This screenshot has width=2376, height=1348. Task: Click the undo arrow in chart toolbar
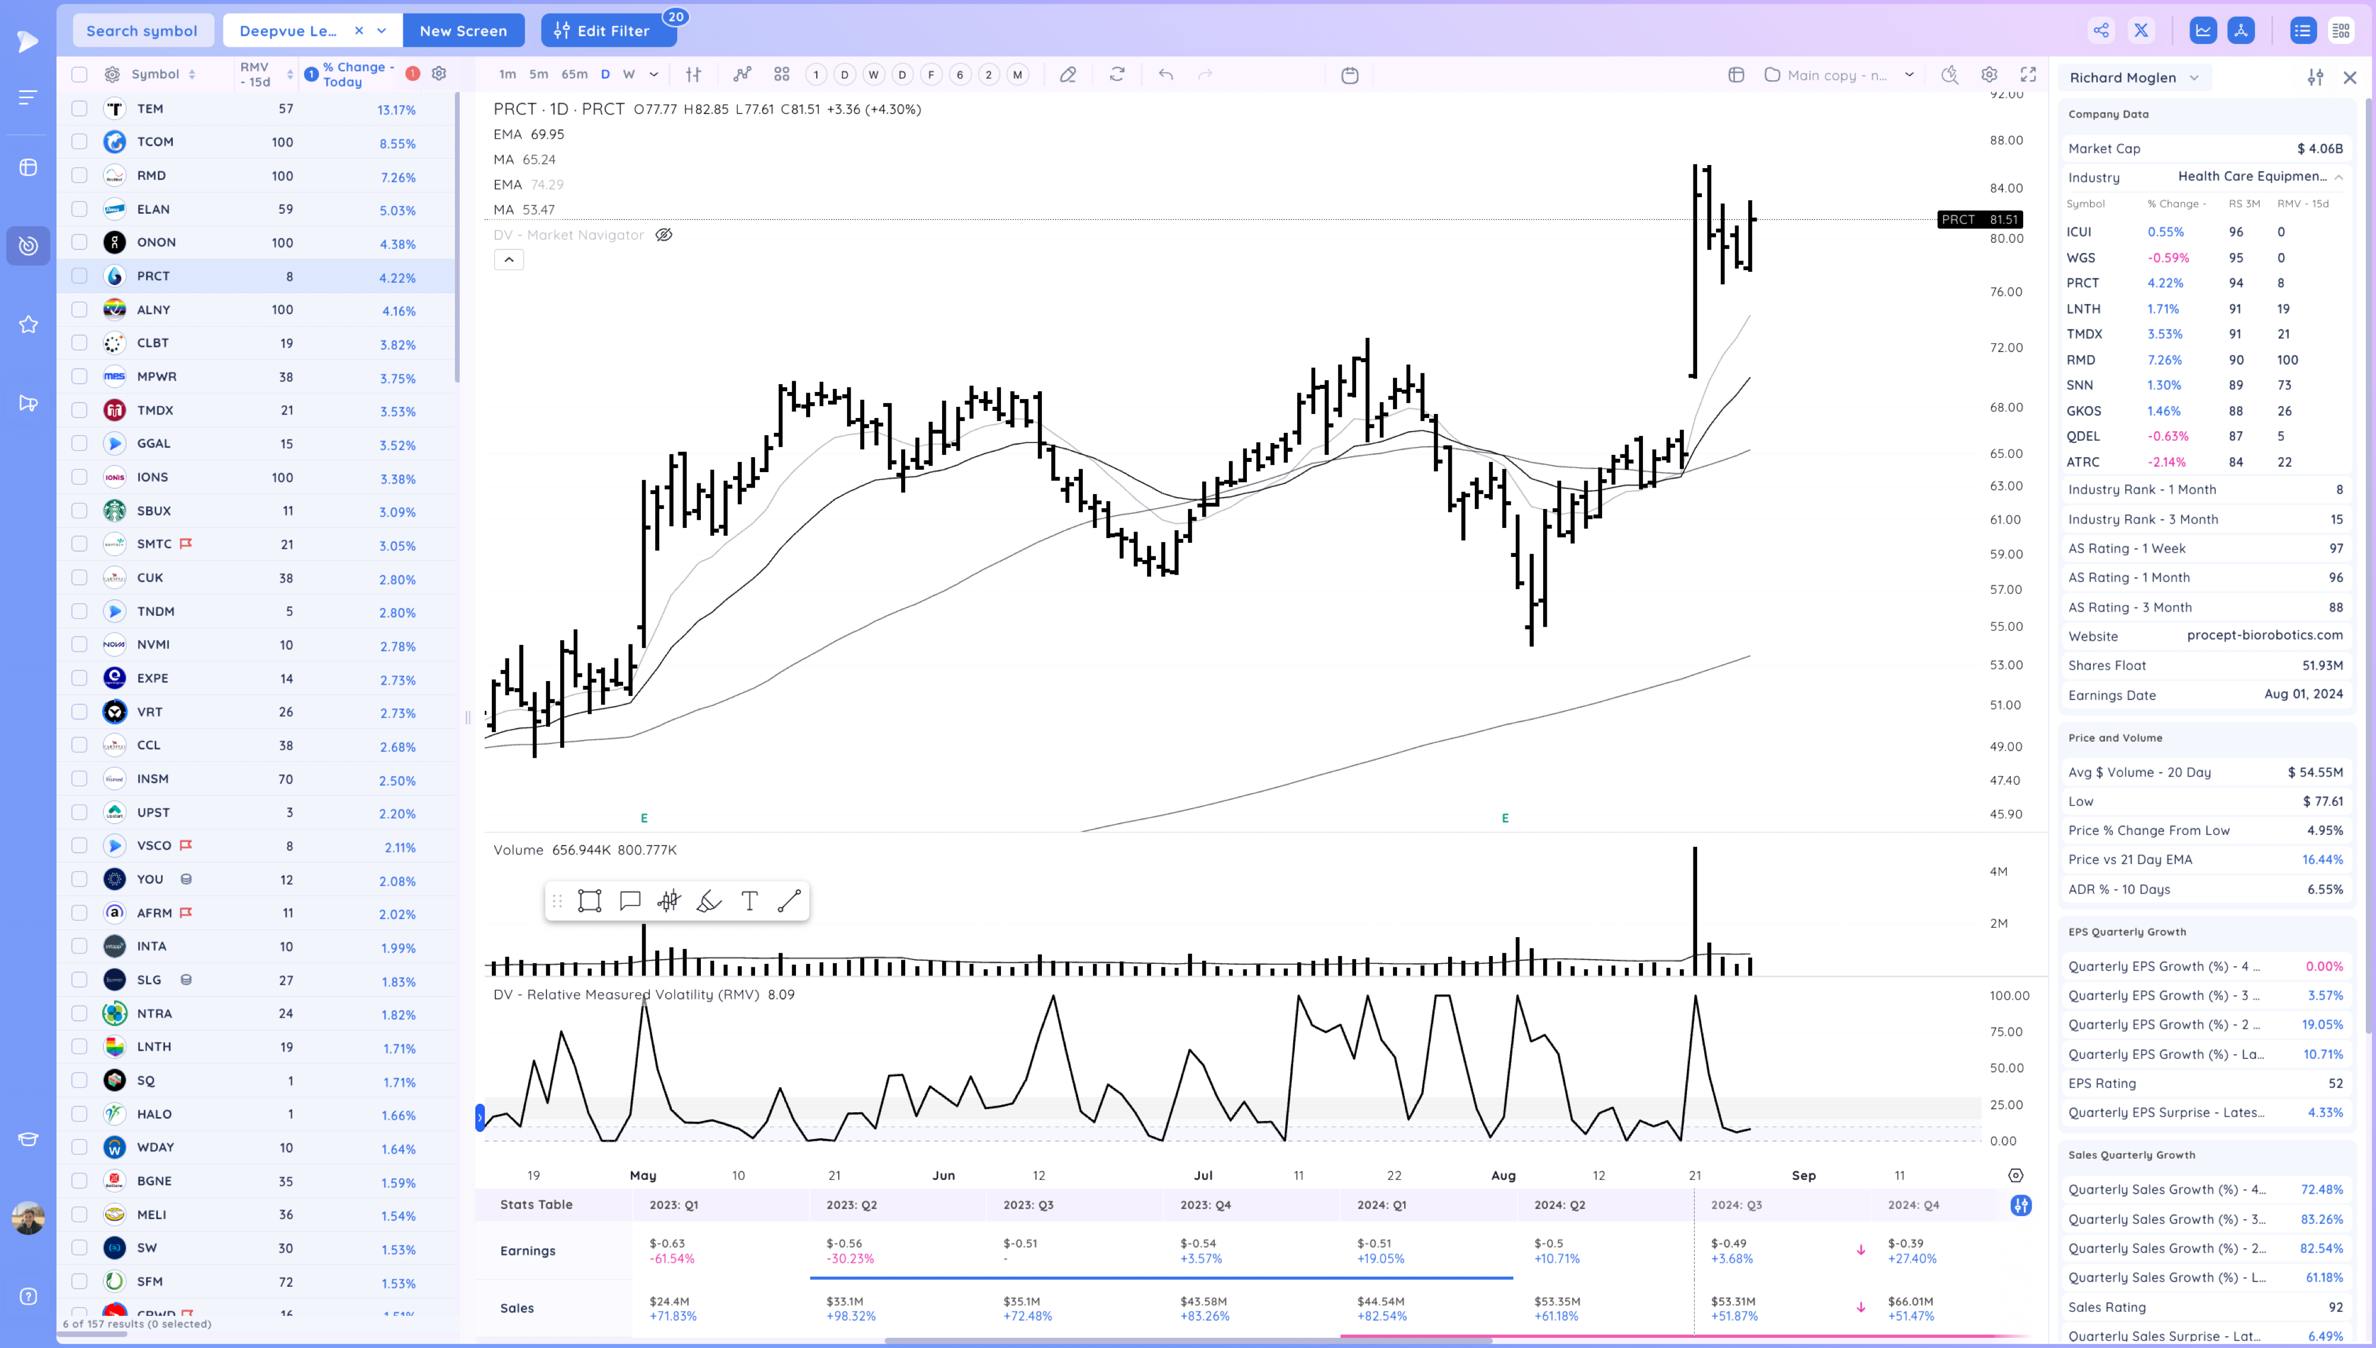click(x=1166, y=75)
